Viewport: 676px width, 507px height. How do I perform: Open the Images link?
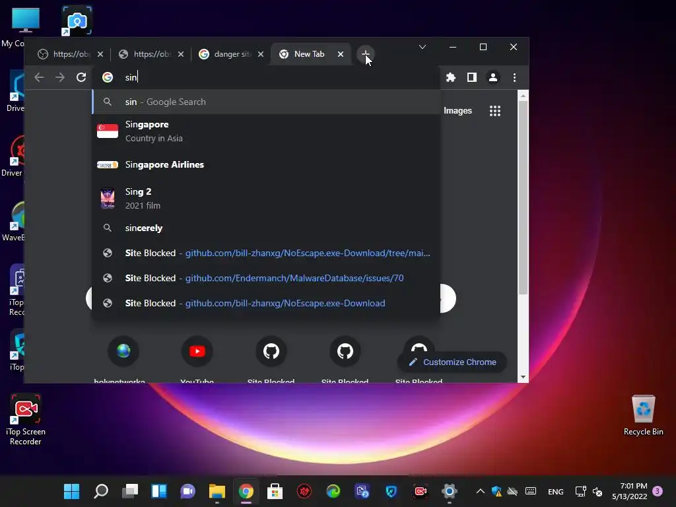click(457, 111)
